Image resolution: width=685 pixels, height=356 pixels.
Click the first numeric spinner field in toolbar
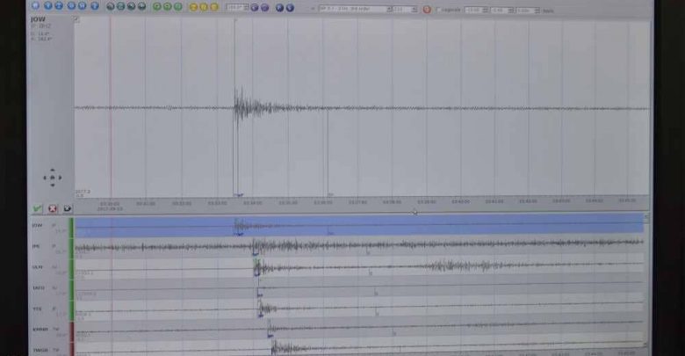(x=475, y=10)
